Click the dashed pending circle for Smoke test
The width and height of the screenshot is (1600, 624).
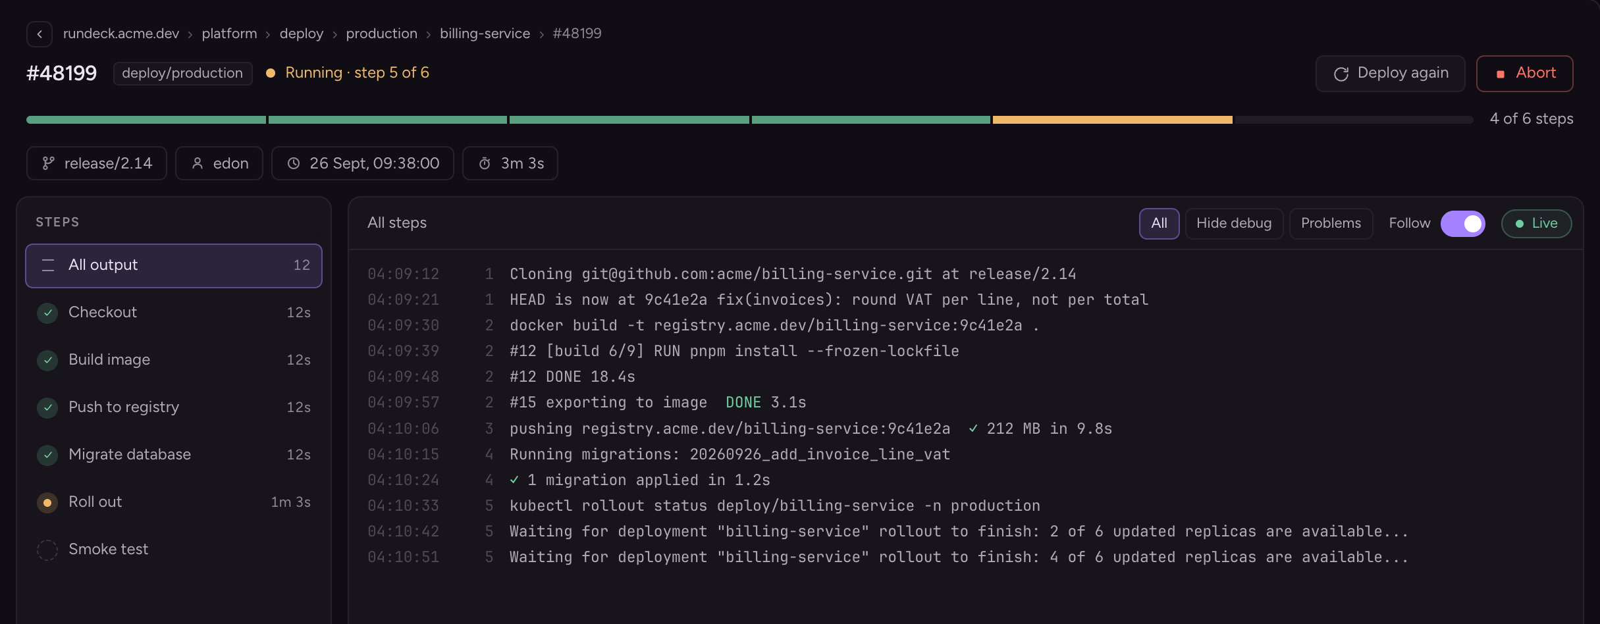(x=47, y=550)
